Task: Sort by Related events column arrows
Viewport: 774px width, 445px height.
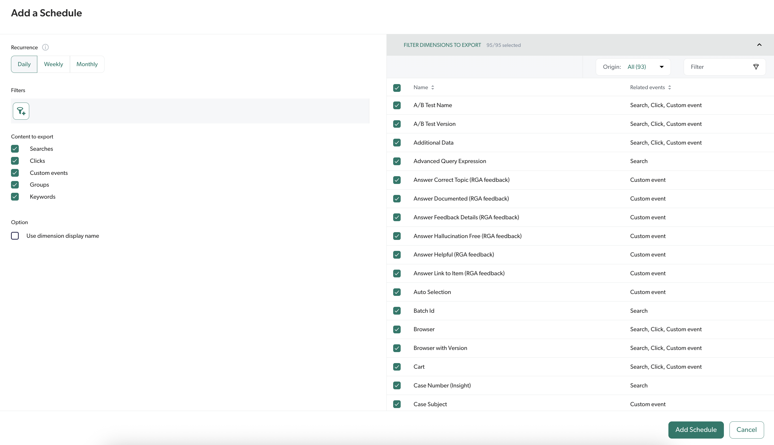Action: tap(669, 87)
